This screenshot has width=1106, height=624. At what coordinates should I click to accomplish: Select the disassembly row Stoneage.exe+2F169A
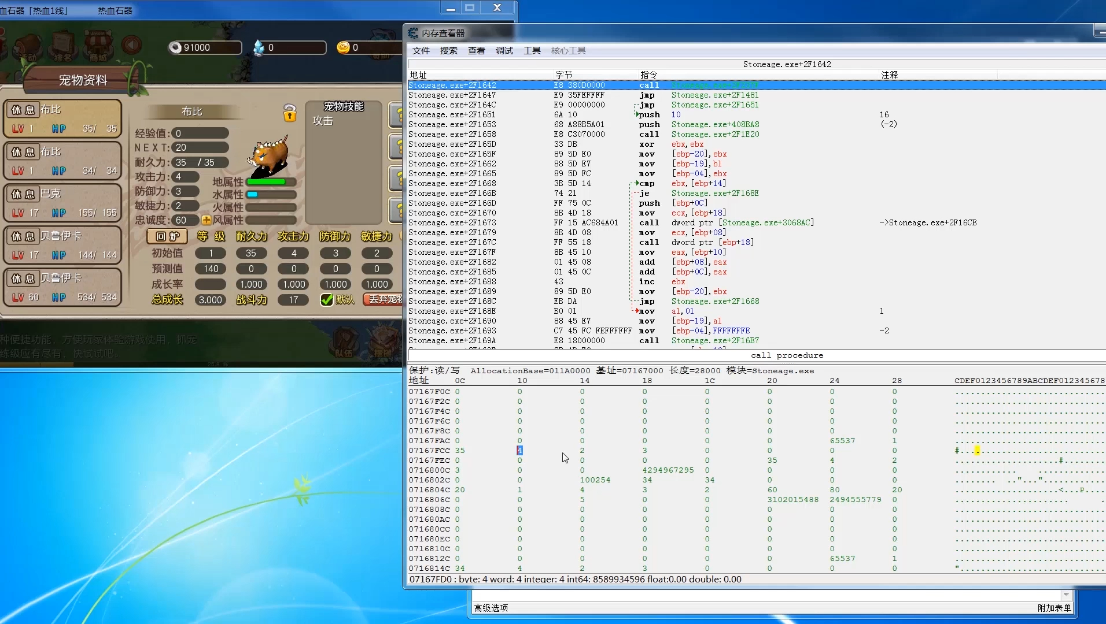point(757,340)
